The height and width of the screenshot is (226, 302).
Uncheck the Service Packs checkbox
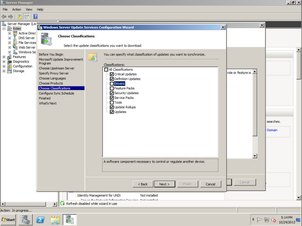pos(112,98)
